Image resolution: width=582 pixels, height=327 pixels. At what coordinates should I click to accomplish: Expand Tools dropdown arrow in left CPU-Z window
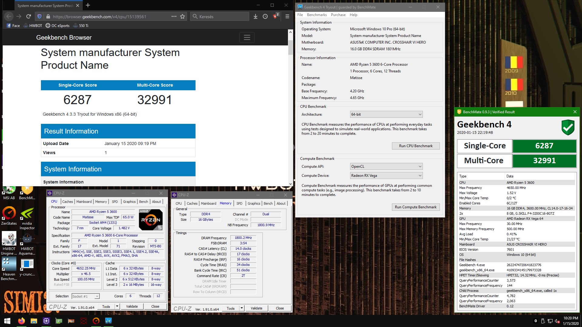tap(117, 306)
